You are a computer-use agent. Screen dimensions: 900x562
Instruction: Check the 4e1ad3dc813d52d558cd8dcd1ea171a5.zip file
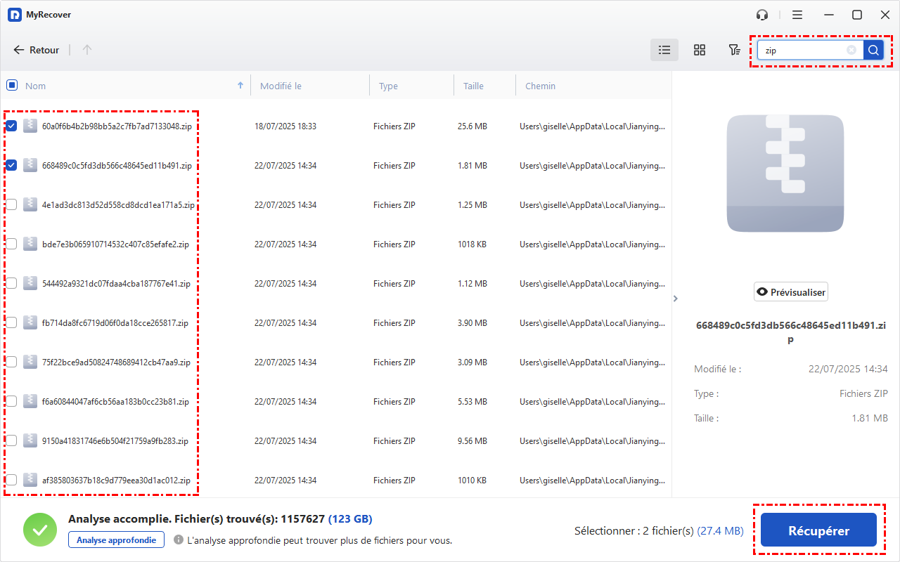tap(12, 205)
